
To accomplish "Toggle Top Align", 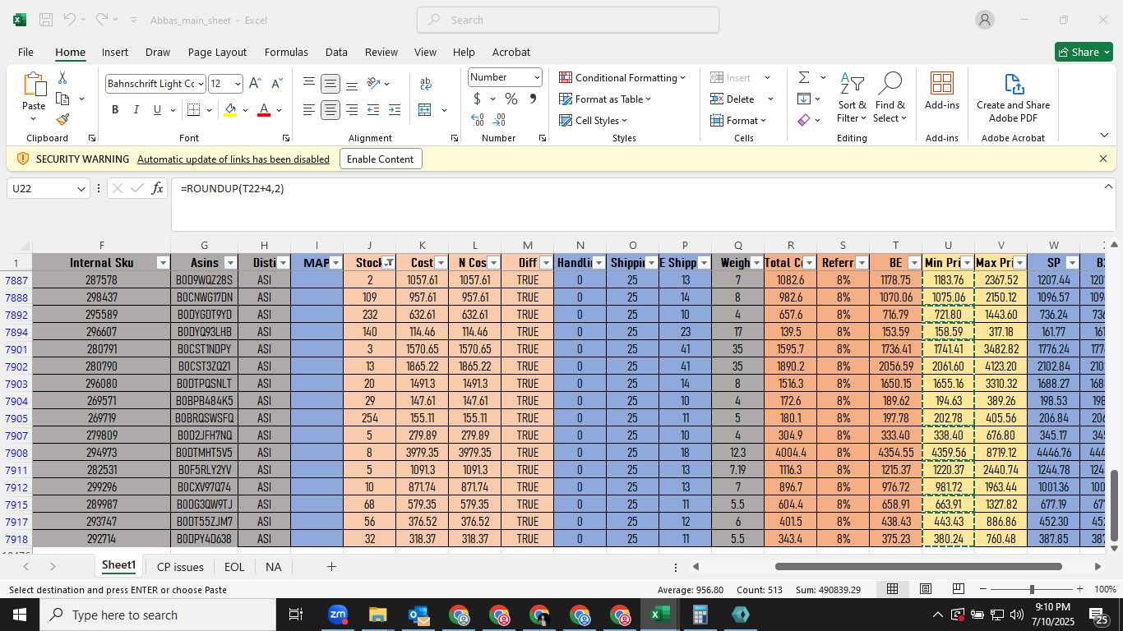I will 309,84.
